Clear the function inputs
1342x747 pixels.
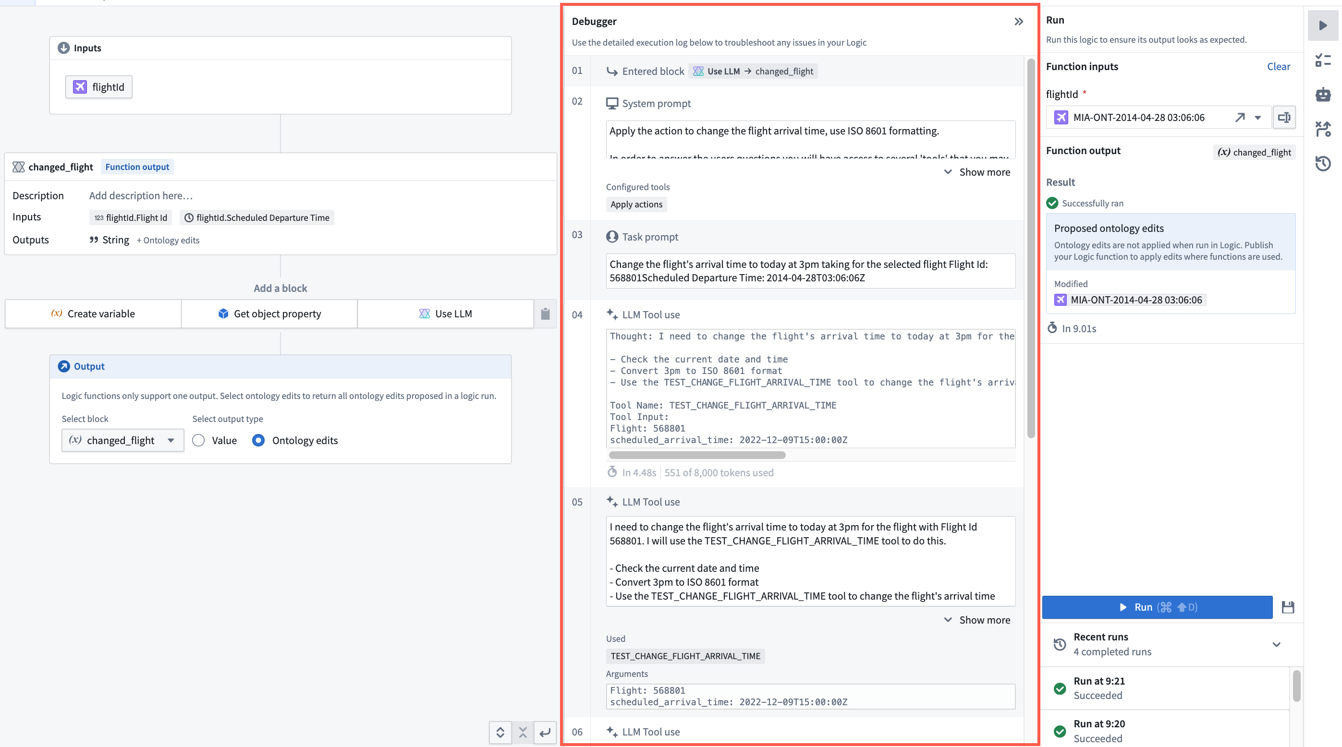(1278, 66)
